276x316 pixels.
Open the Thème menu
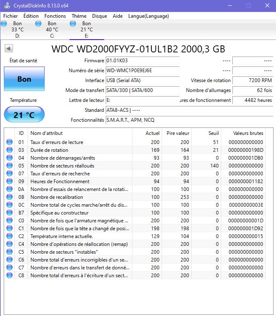click(79, 16)
